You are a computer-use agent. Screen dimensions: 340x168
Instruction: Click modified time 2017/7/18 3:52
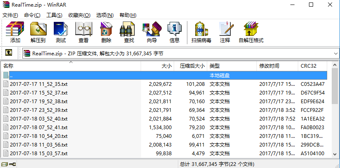coord(277,110)
